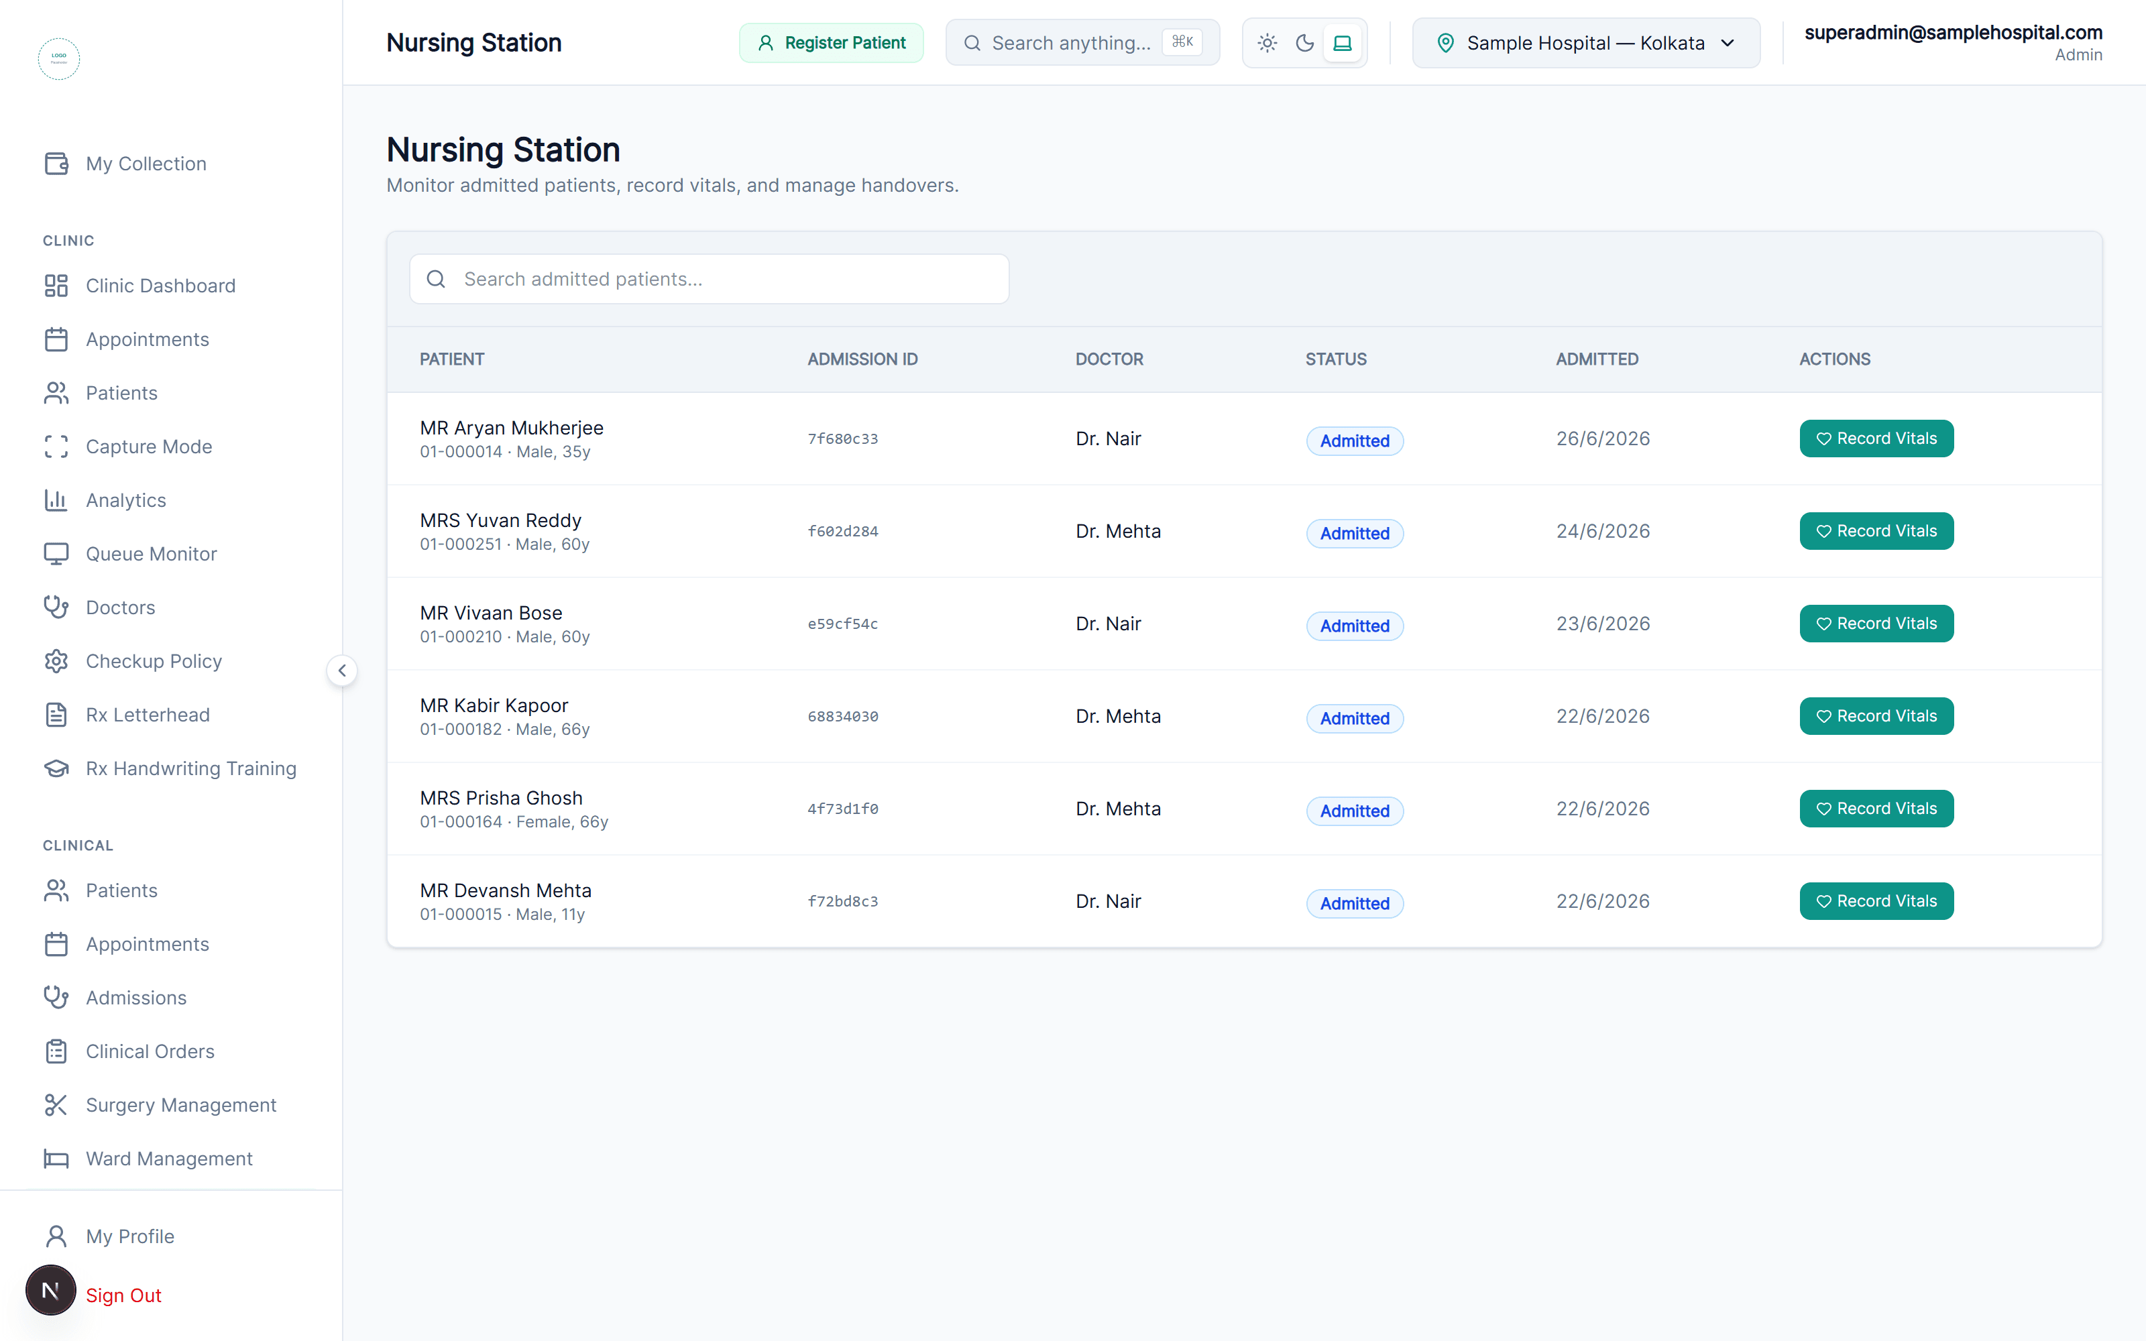Viewport: 2146px width, 1341px height.
Task: Click Sign Out link
Action: click(123, 1296)
